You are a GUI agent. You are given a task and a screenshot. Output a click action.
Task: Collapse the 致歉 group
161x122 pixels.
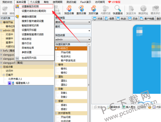[x=56, y=89]
